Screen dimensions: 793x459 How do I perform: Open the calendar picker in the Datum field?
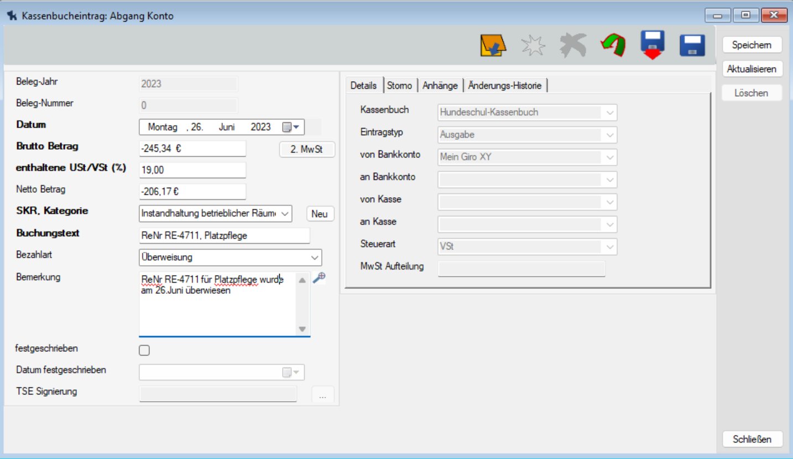tap(291, 127)
